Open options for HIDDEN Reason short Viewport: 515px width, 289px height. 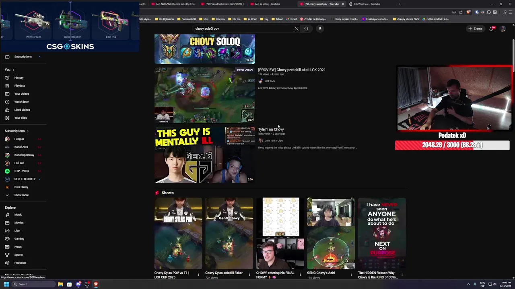(402, 275)
